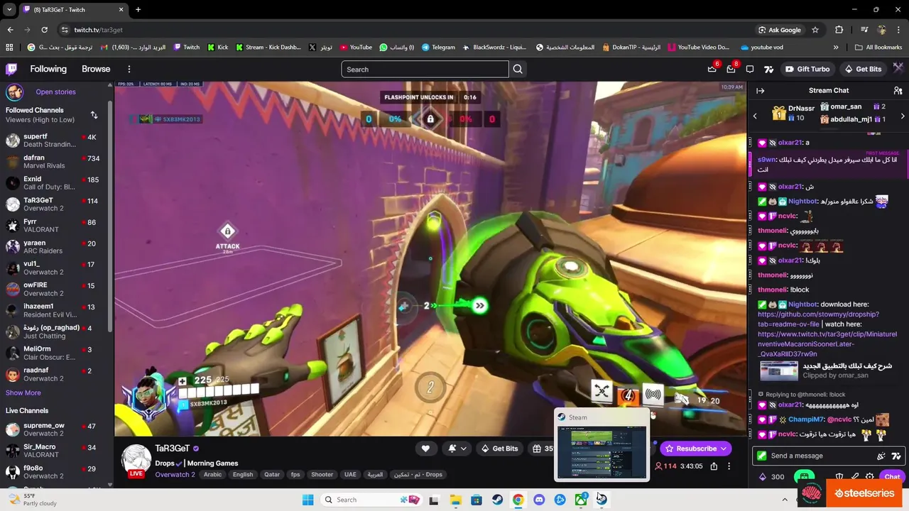Open the three-dot menu next to Browse
Viewport: 909px width, 511px height.
pos(129,69)
